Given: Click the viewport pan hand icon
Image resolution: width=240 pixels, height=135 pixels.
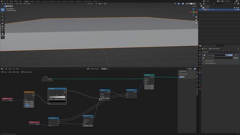Looking at the screenshot, I should pyautogui.click(x=196, y=20).
